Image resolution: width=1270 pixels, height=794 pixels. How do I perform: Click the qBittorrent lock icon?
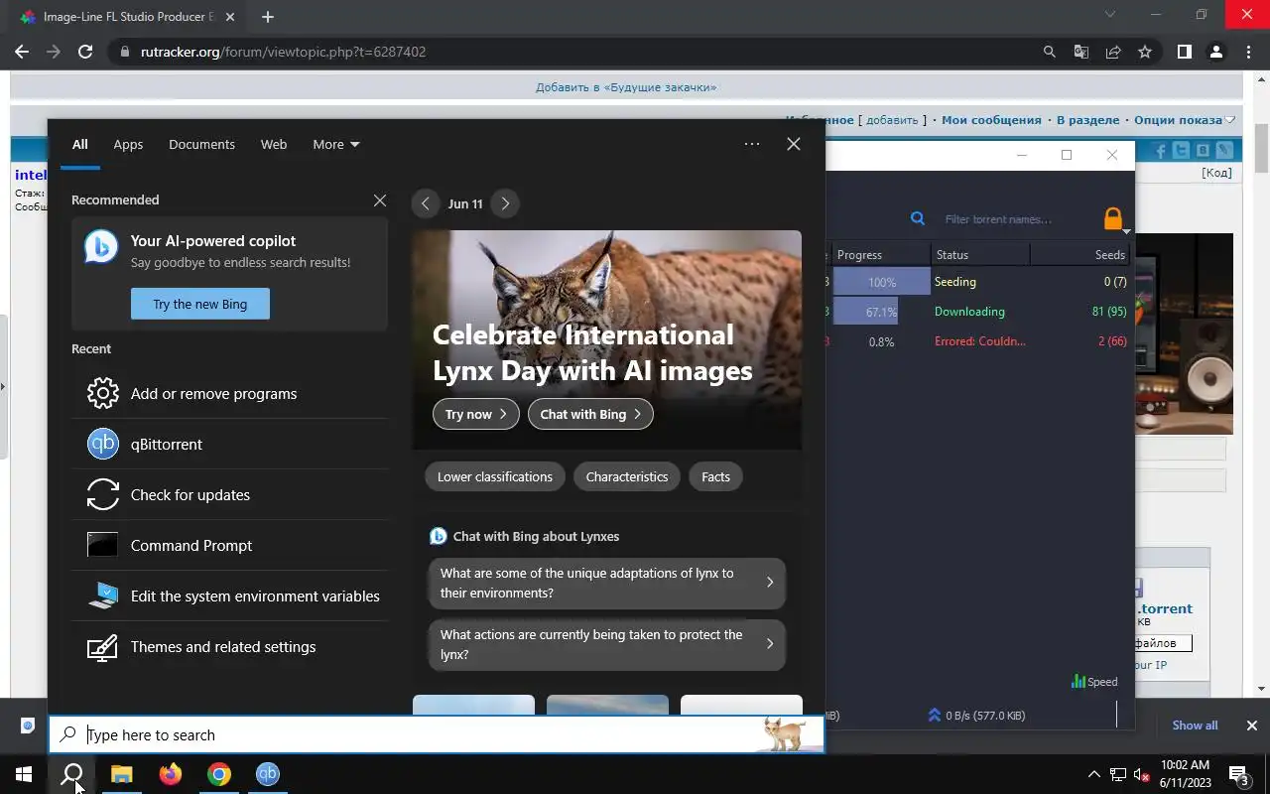[1113, 218]
